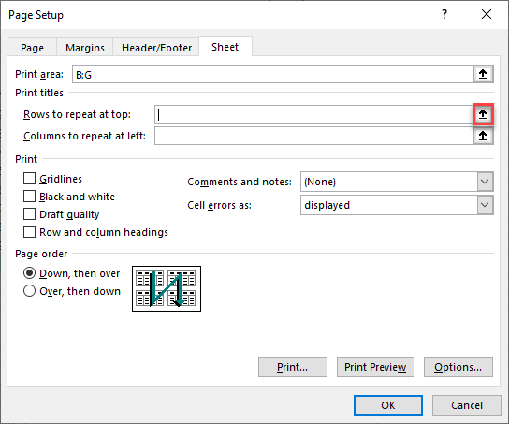Choose Down, then over radio button

(x=30, y=273)
